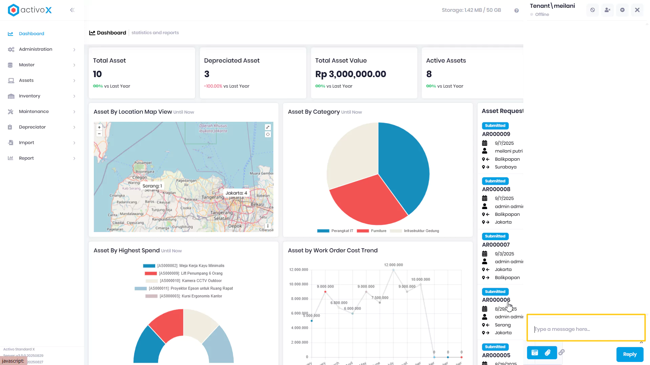Expand the Administration menu chevron
This screenshot has height=365, width=650.
tap(74, 50)
